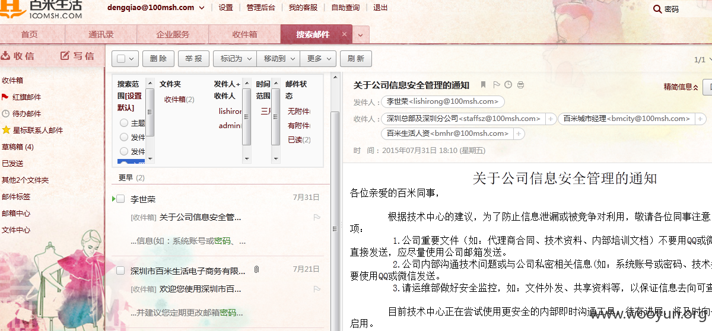
Task: Click the paperclip attachment icon on 深圳市百米生活 mail
Action: (x=256, y=270)
